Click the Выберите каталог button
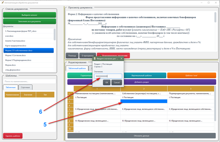 point(29,15)
